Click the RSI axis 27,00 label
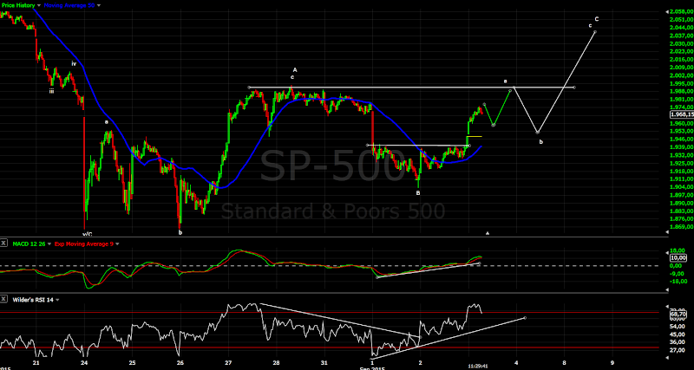 [678, 350]
